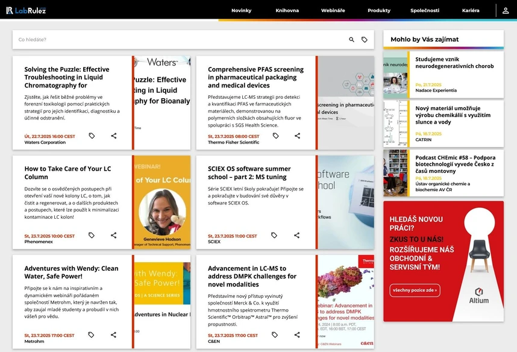This screenshot has width=517, height=352.
Task: Click the LabRulez logo in the header
Action: coord(25,10)
